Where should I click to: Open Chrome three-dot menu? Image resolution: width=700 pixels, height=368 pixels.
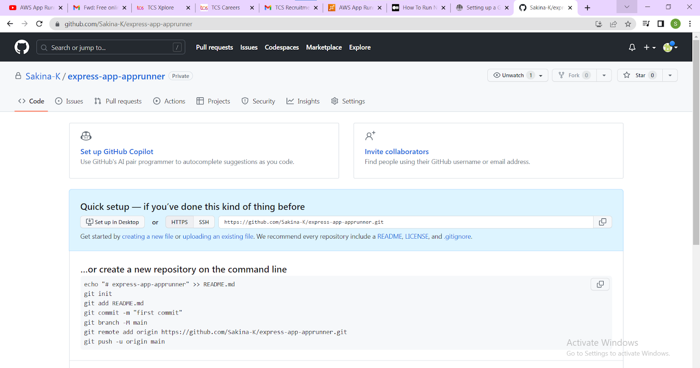(690, 24)
